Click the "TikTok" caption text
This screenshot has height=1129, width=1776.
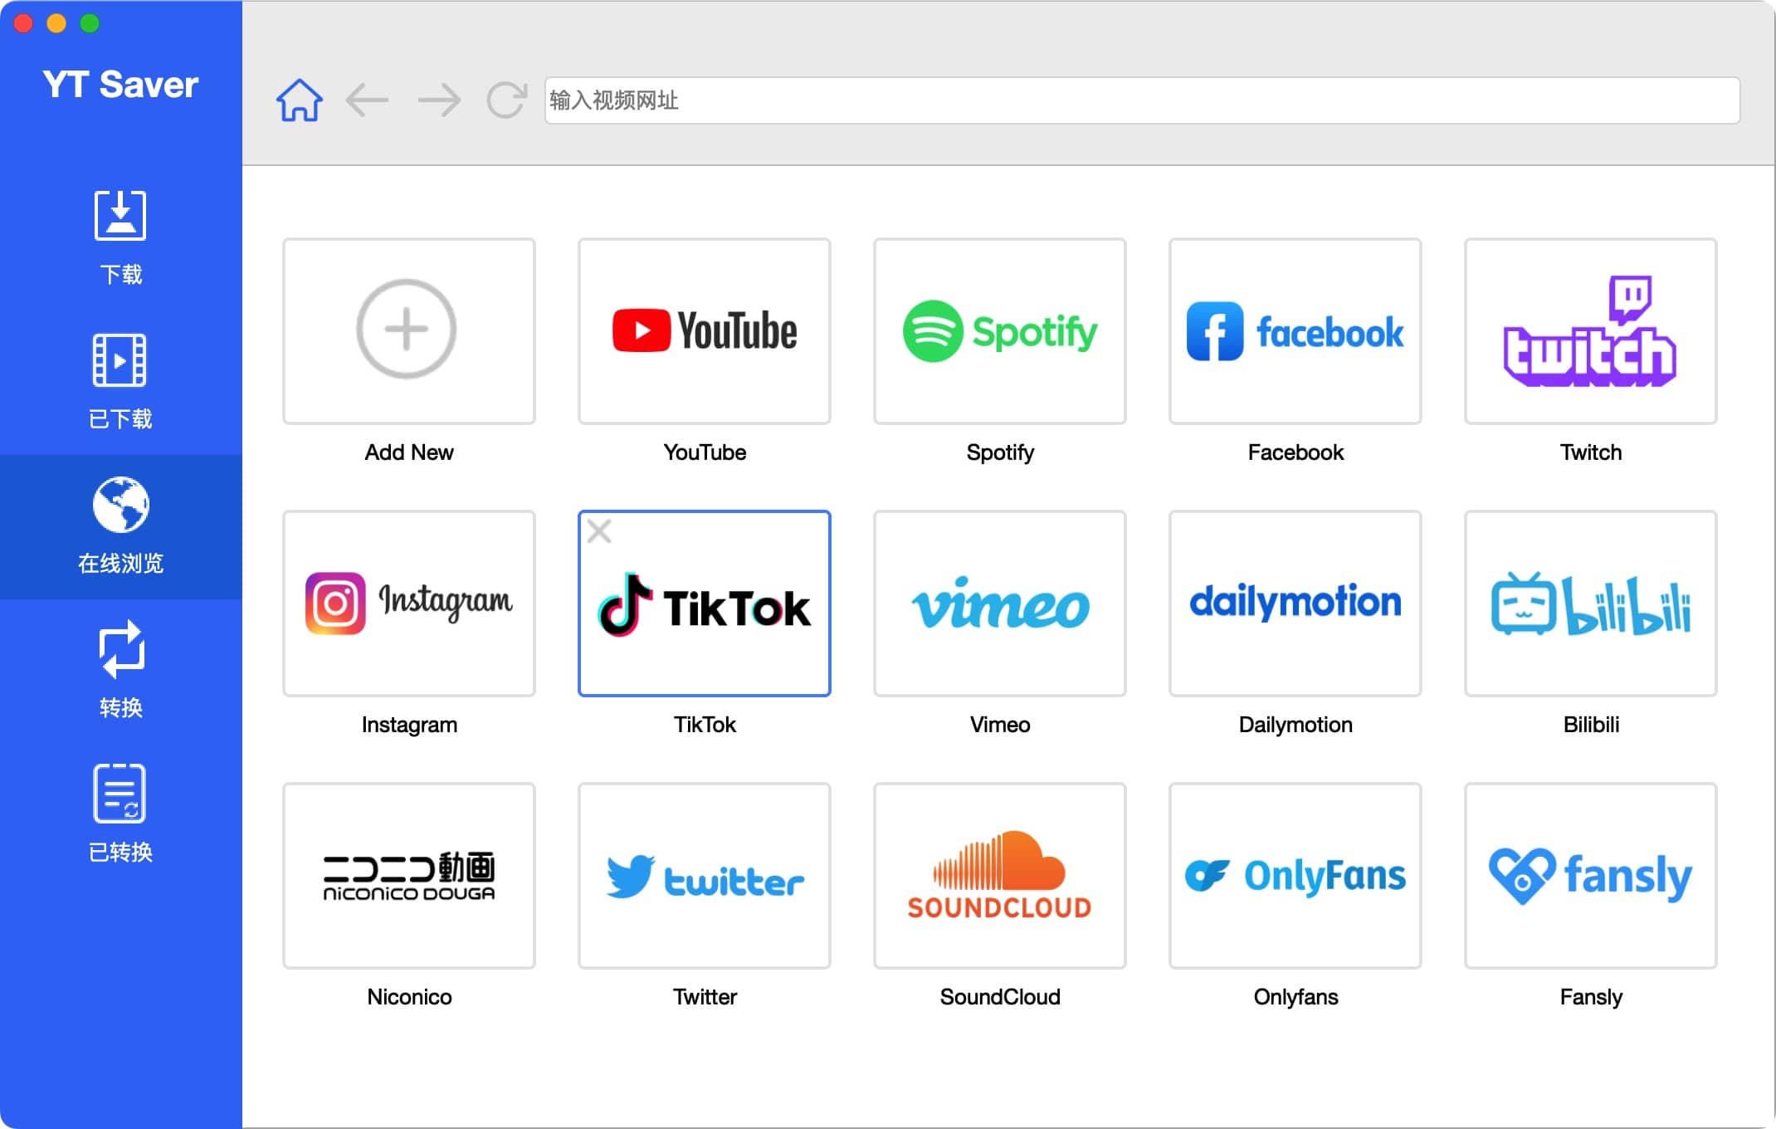coord(705,725)
